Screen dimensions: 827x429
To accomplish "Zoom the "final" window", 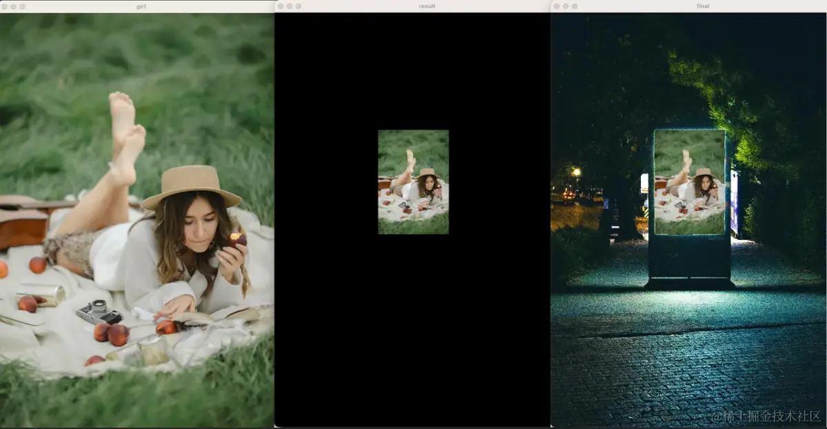I will point(574,5).
